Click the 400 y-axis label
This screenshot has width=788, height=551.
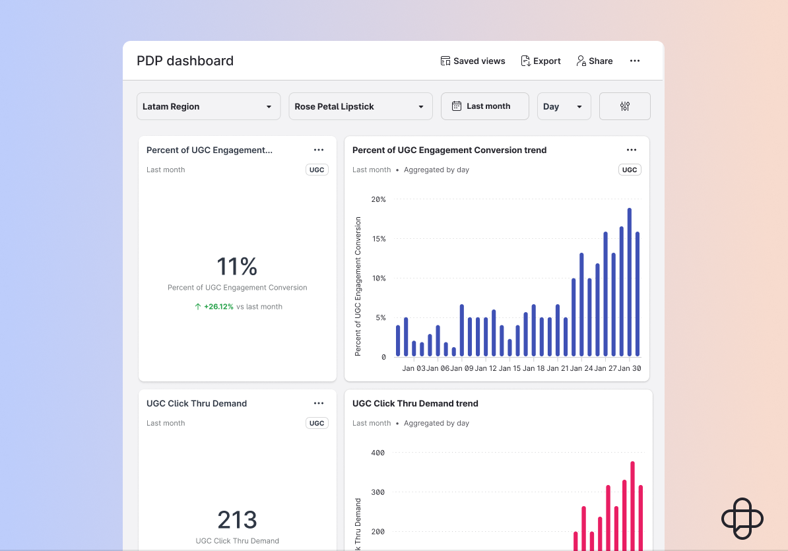point(378,453)
